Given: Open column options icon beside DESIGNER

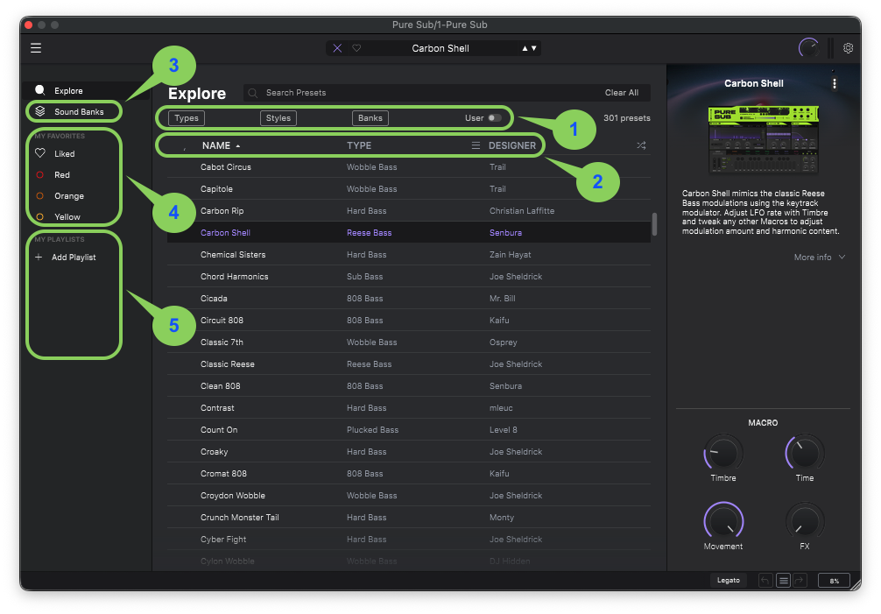Looking at the screenshot, I should (x=476, y=145).
